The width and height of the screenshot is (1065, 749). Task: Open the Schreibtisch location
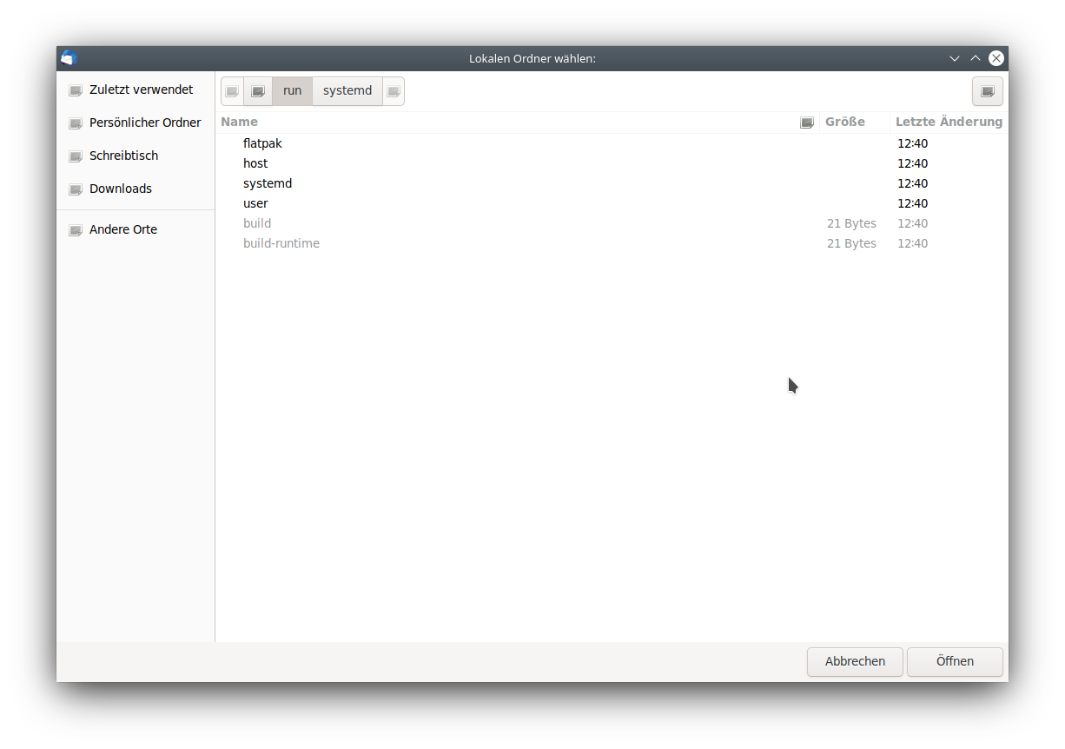[136, 156]
